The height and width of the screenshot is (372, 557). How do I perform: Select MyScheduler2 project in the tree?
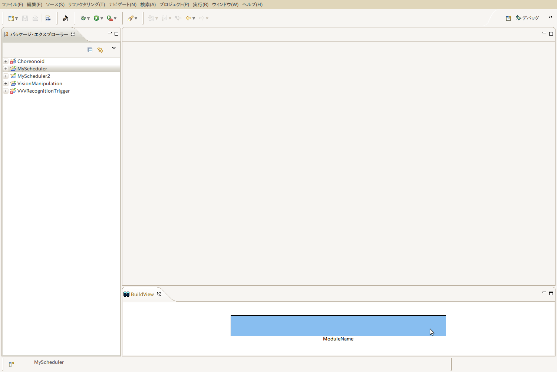tap(33, 76)
